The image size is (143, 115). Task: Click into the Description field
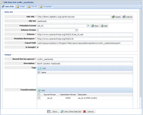click(85, 63)
